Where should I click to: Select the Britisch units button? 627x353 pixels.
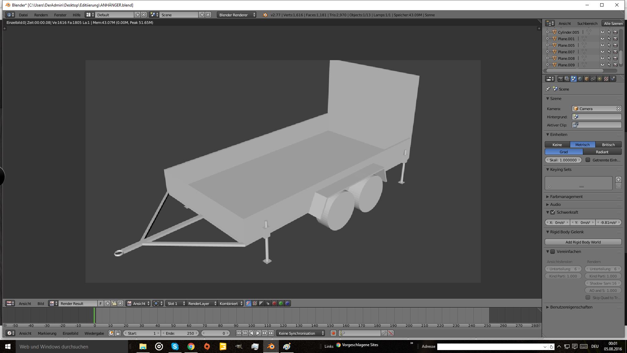click(608, 144)
